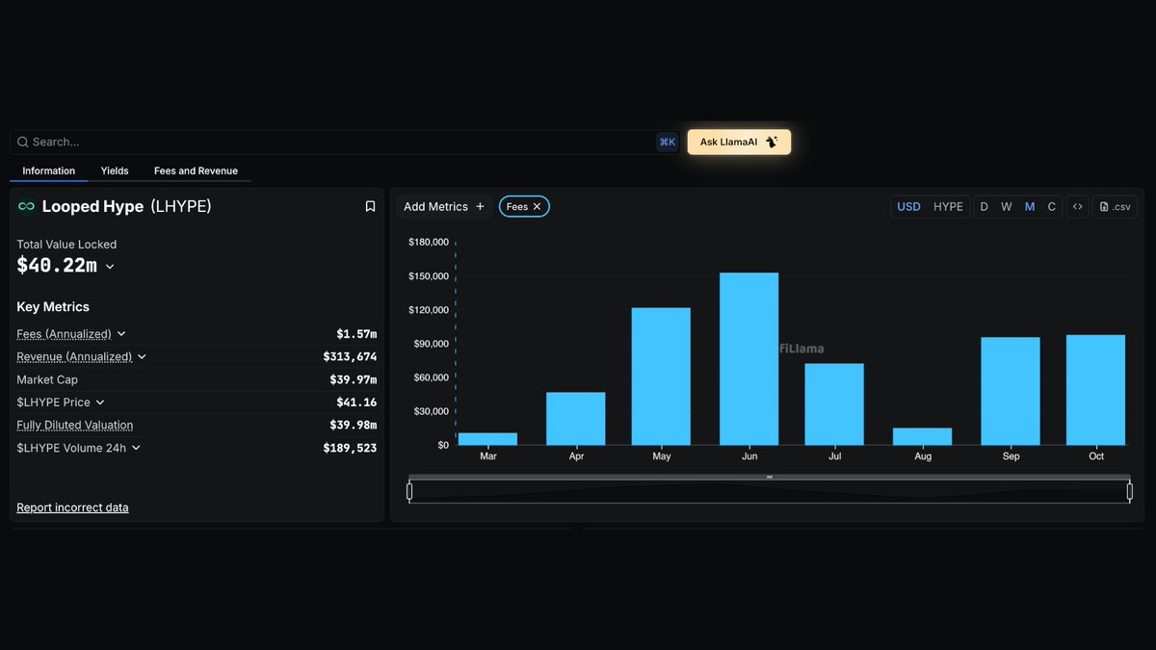Viewport: 1156px width, 650px height.
Task: Switch to the Yields tab
Action: coord(115,171)
